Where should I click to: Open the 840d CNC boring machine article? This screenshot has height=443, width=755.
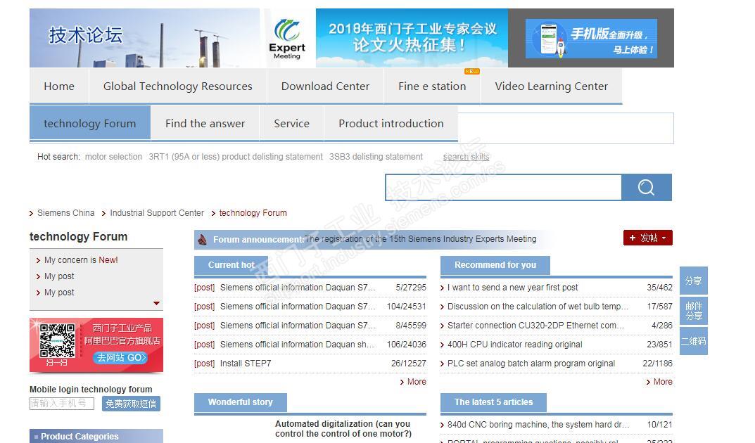click(538, 425)
